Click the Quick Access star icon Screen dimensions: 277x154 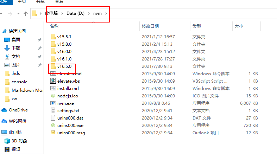click(x=5, y=31)
